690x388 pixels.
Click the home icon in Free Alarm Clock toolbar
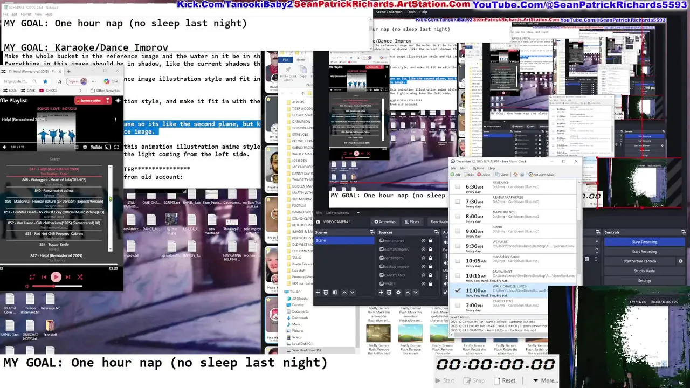click(x=515, y=175)
